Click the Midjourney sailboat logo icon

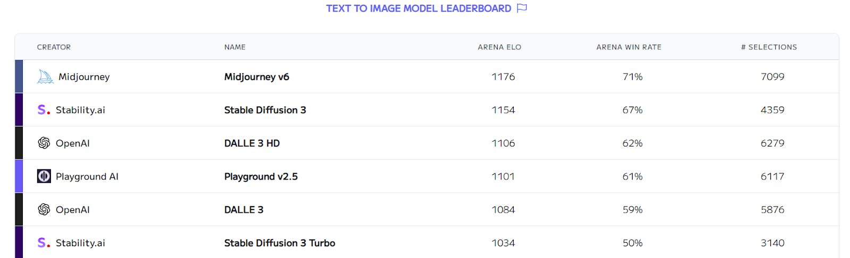[x=45, y=77]
